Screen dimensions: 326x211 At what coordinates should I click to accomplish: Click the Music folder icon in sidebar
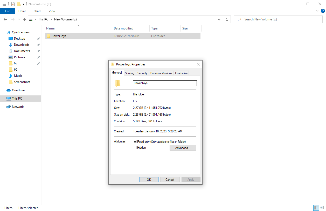point(11,76)
